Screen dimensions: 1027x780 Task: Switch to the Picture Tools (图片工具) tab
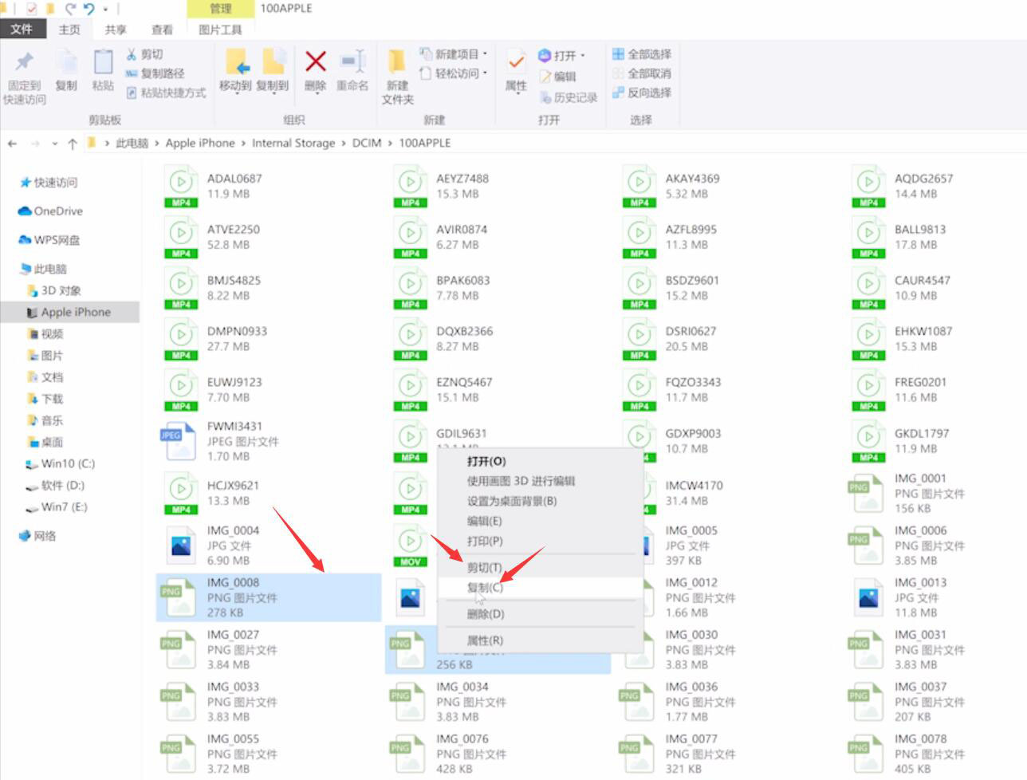(220, 29)
